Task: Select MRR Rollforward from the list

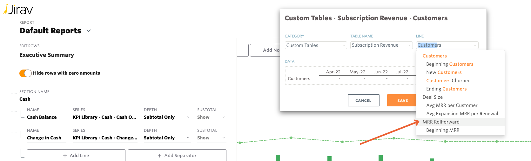Action: tap(441, 122)
